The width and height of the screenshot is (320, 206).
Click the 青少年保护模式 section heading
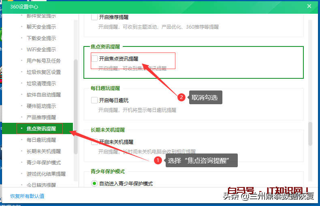tap(108, 171)
